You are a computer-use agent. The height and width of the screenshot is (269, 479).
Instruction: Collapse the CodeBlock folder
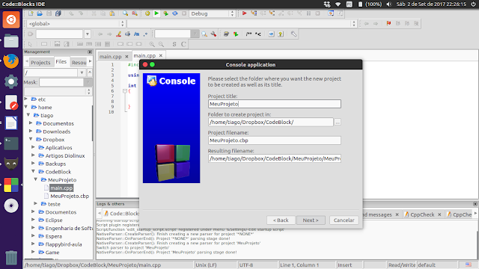pyautogui.click(x=33, y=171)
